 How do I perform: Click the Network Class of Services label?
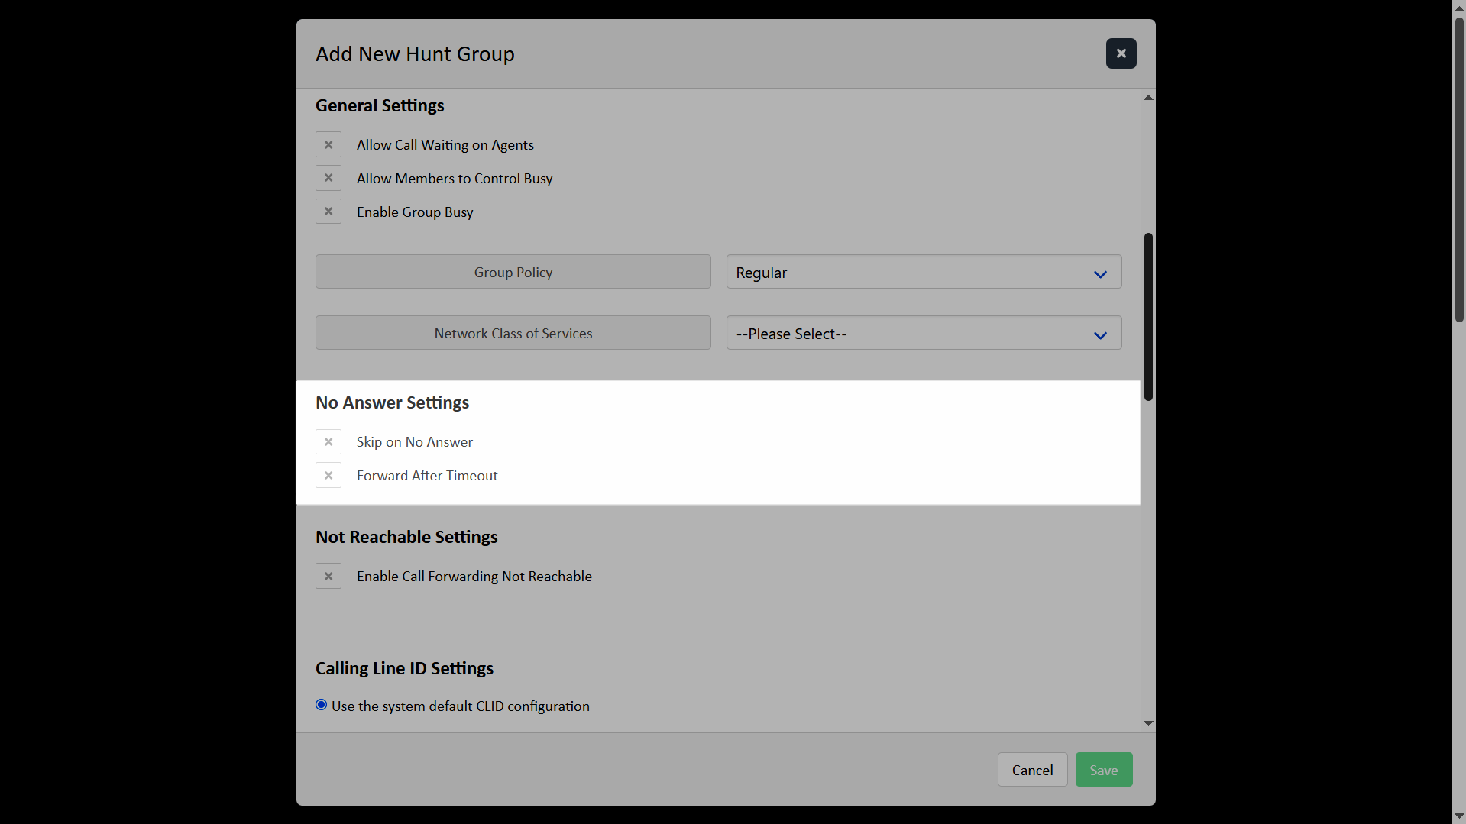pos(513,334)
